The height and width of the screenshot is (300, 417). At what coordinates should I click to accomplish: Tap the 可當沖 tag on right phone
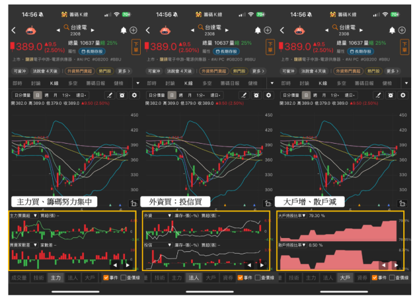pyautogui.click(x=288, y=71)
